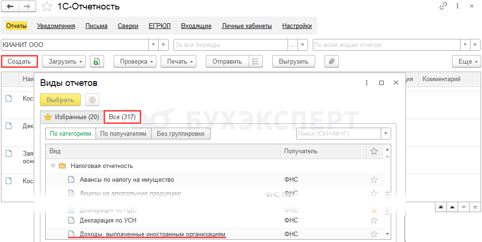Viewport: 482px width, 242px height.
Task: Move up with the list up arrow
Action: tap(452, 207)
